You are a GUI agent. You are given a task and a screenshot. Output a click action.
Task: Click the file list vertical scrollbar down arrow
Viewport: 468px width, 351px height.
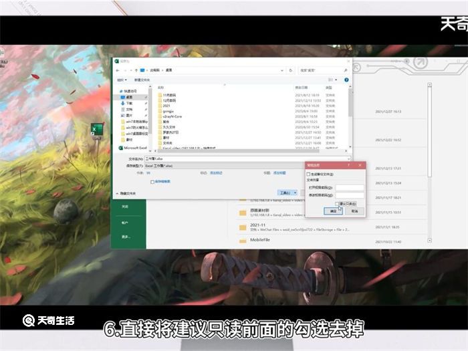coord(350,147)
